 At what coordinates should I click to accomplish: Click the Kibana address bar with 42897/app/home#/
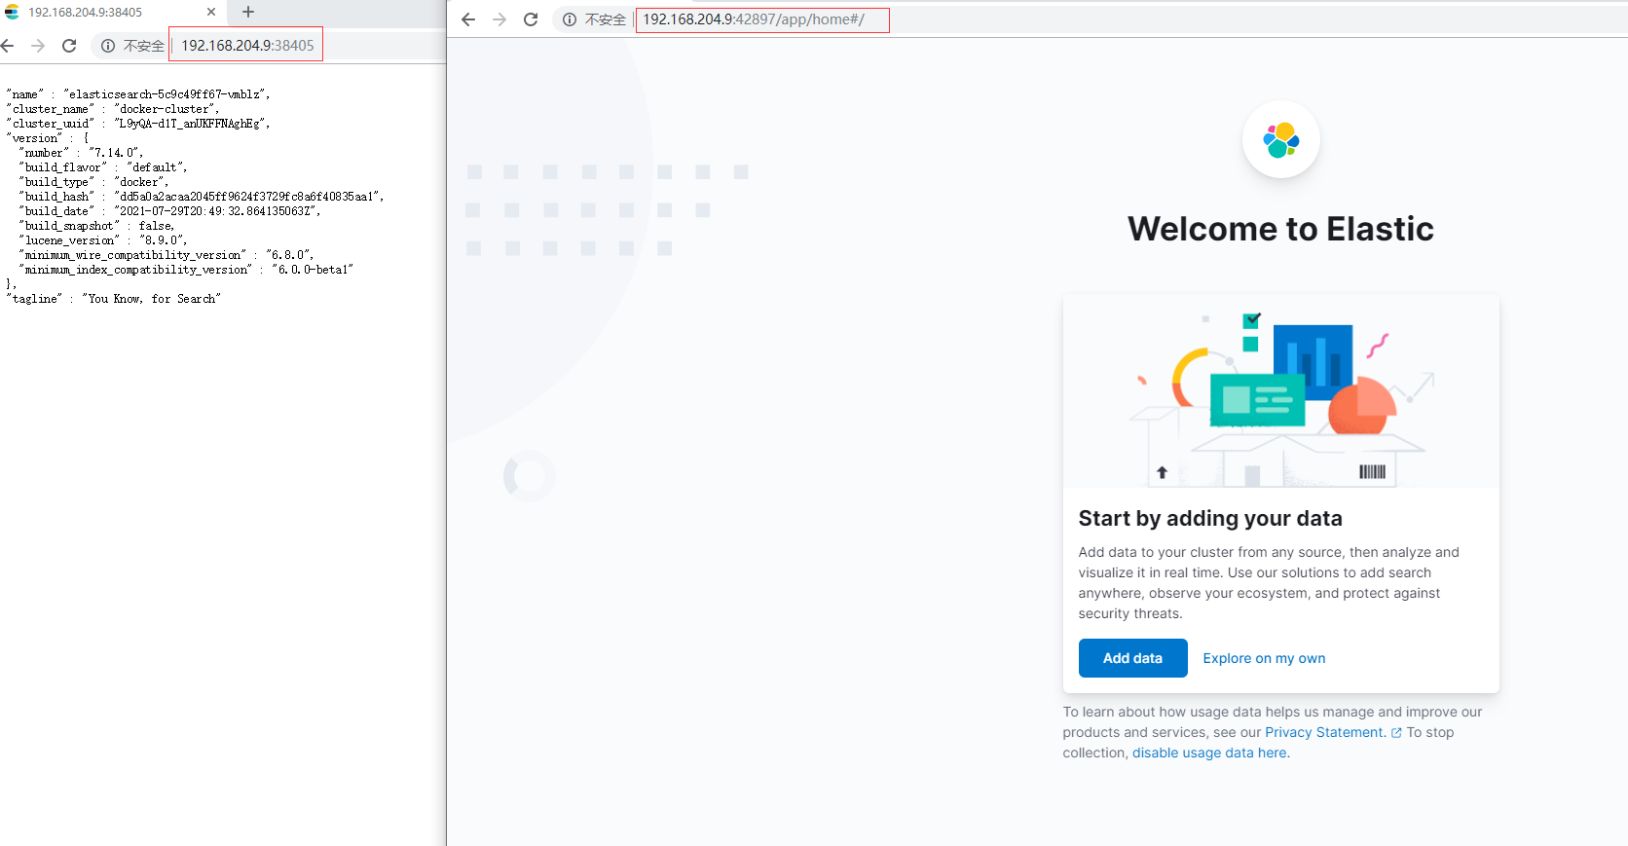pyautogui.click(x=762, y=19)
